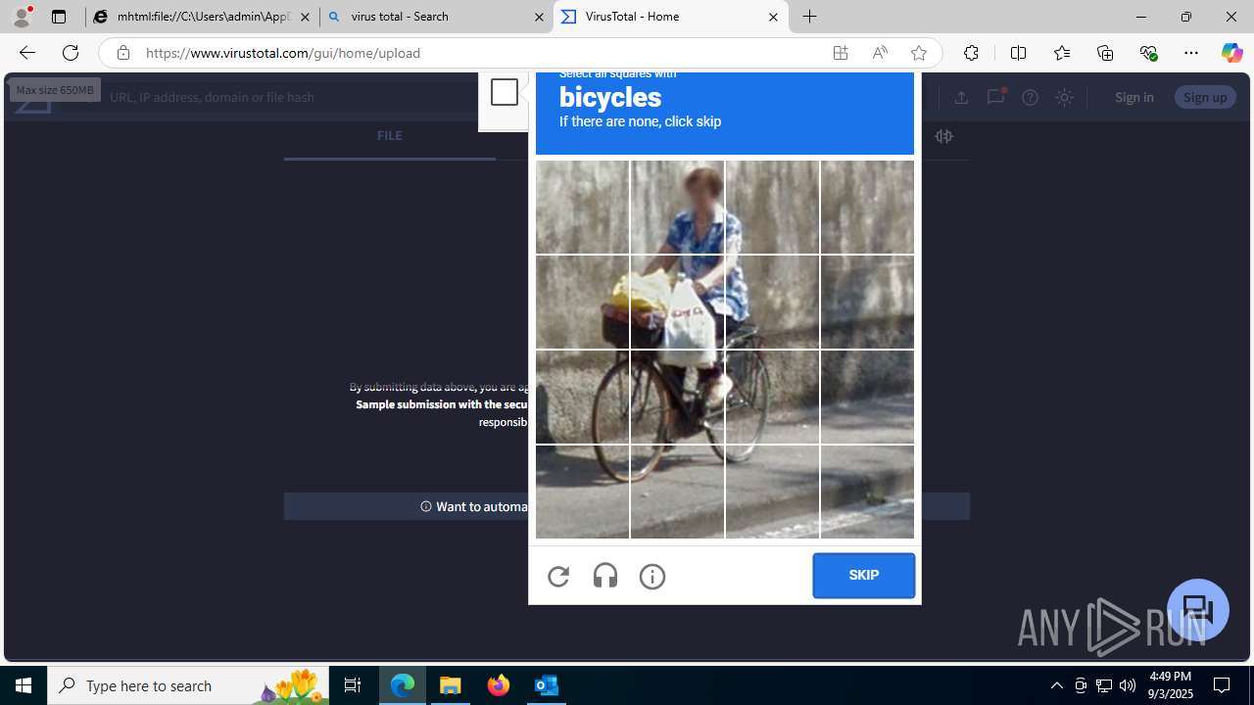
Task: Show hidden tray icons chevron
Action: point(1056,685)
